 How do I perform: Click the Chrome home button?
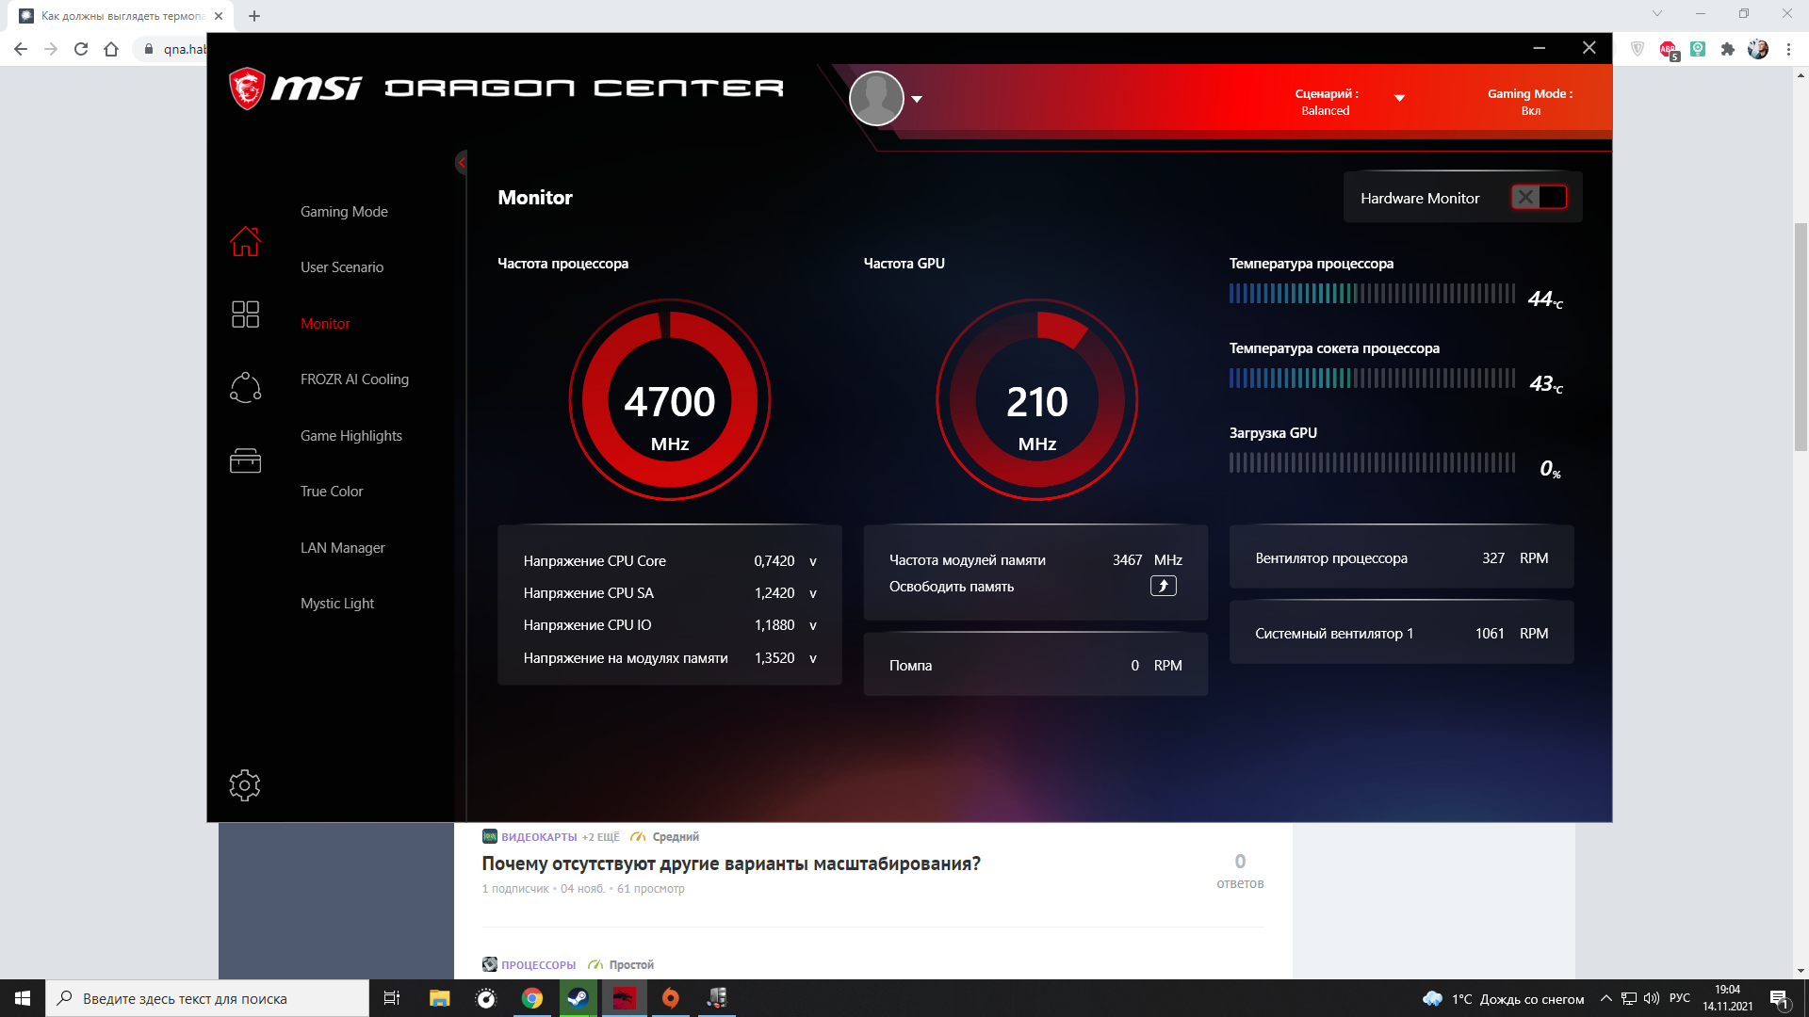[111, 49]
